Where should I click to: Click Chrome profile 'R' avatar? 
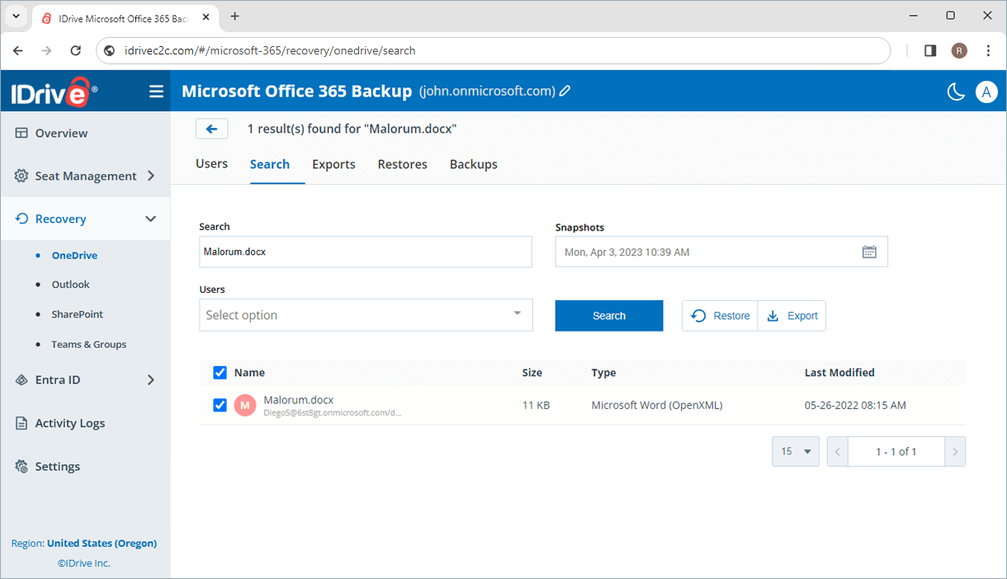(x=959, y=50)
